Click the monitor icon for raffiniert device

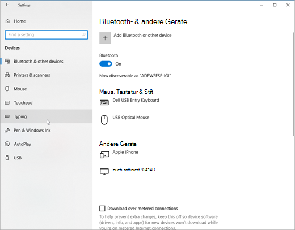(x=104, y=172)
